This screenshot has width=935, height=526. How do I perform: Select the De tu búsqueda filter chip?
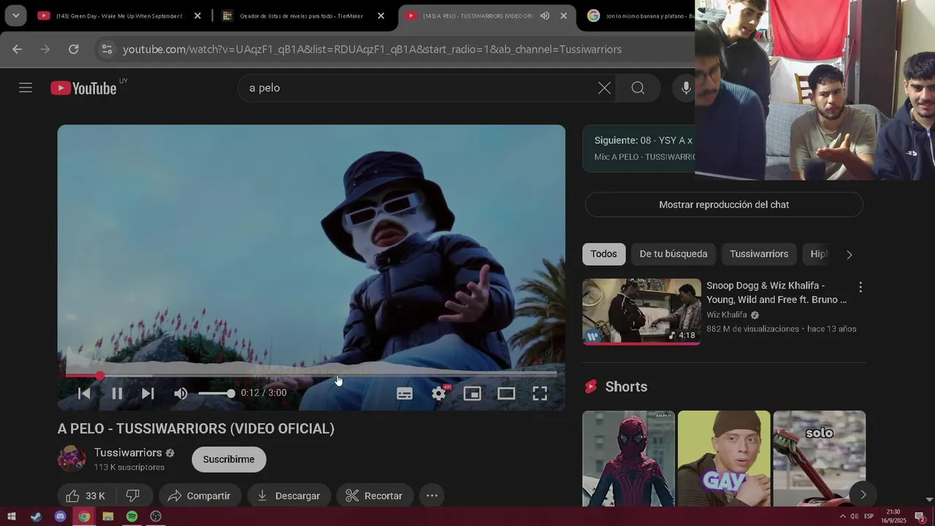point(673,254)
